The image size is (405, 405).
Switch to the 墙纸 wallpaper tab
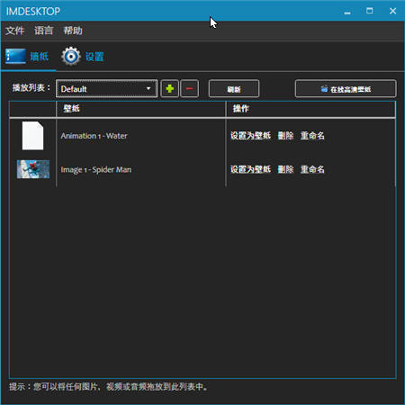pos(28,57)
